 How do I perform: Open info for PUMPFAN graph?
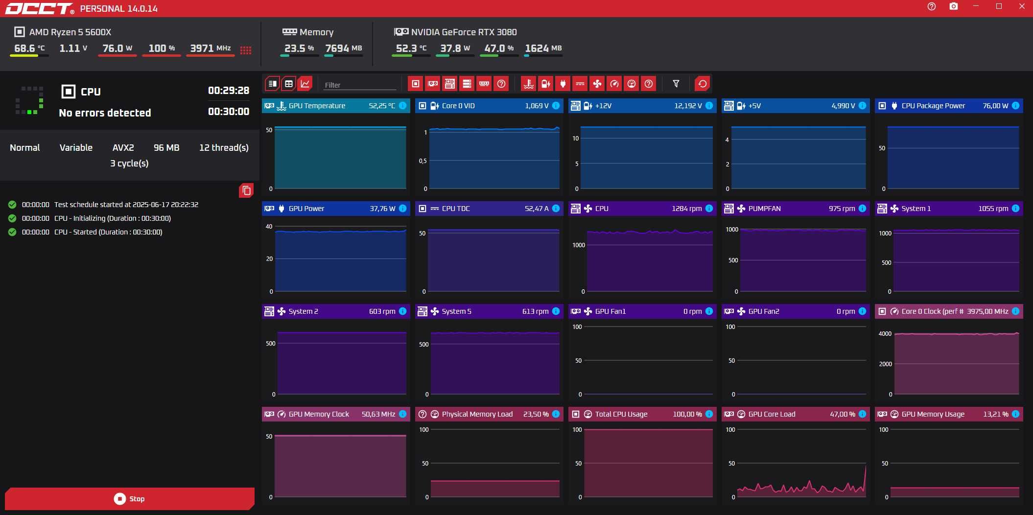coord(862,209)
